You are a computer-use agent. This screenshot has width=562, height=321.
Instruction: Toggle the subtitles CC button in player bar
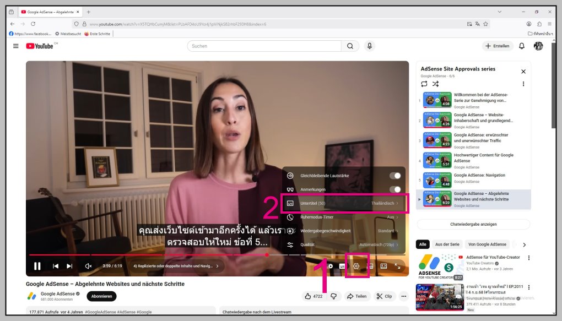coord(342,266)
